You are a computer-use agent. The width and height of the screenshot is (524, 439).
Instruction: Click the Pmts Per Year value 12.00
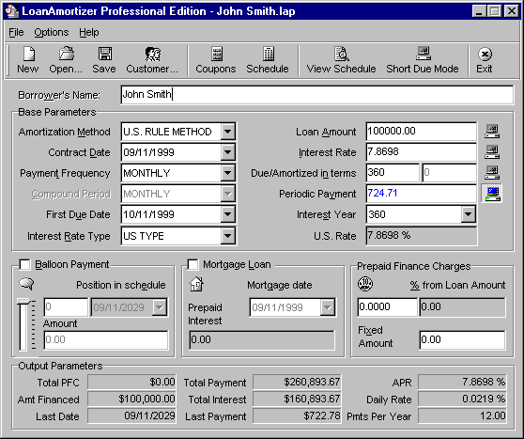(462, 416)
